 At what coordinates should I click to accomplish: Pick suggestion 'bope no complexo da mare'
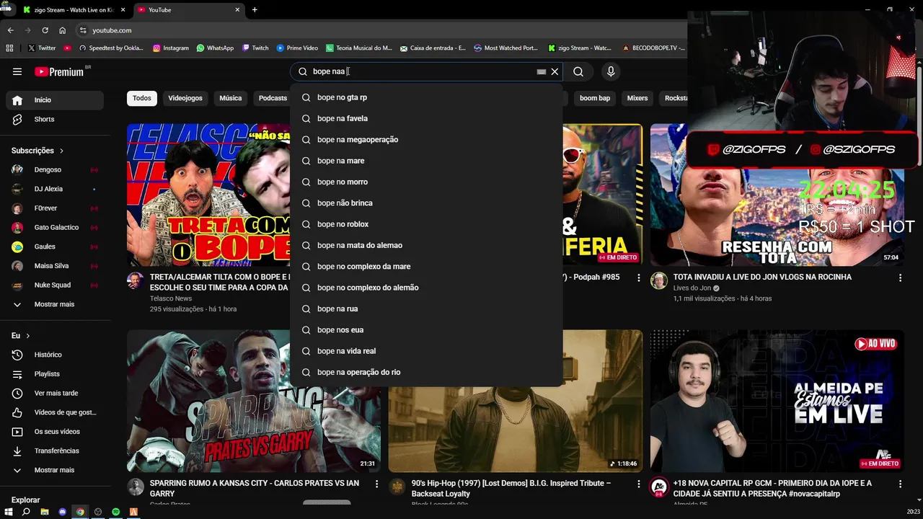[426, 266]
